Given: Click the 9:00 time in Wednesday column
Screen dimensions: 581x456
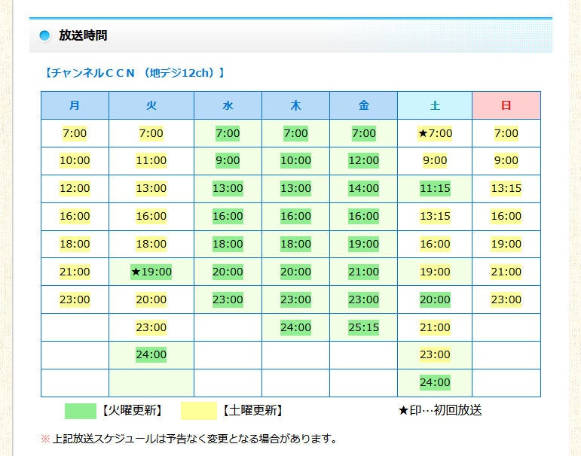Looking at the screenshot, I should (x=228, y=161).
